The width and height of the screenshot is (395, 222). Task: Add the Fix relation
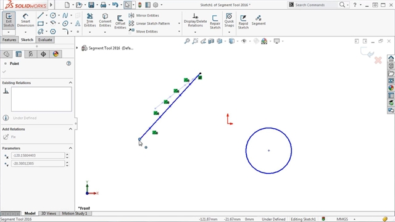click(10, 137)
